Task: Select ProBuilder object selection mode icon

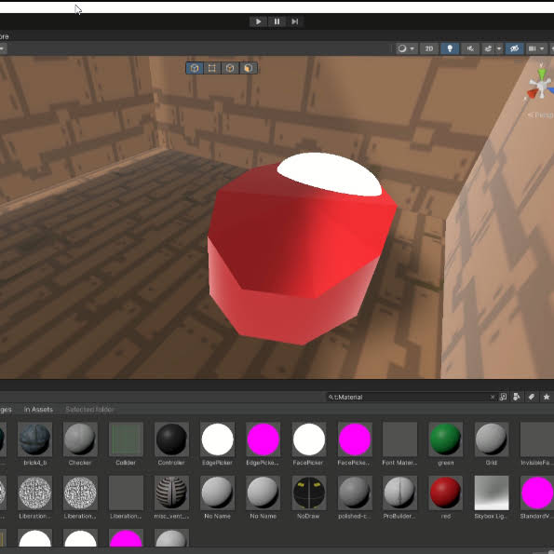Action: pyautogui.click(x=195, y=68)
